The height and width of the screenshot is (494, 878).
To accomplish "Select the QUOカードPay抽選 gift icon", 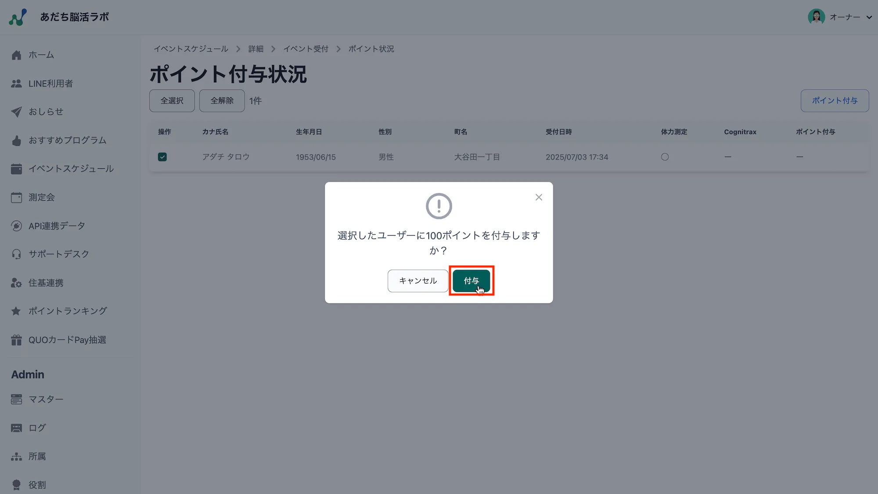I will pos(16,339).
